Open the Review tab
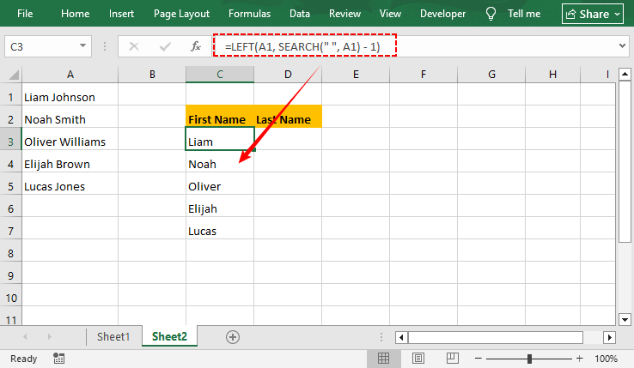This screenshot has width=634, height=368. tap(344, 14)
